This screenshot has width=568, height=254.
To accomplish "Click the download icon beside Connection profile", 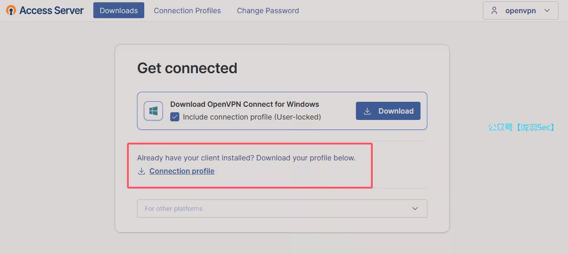I will click(142, 171).
